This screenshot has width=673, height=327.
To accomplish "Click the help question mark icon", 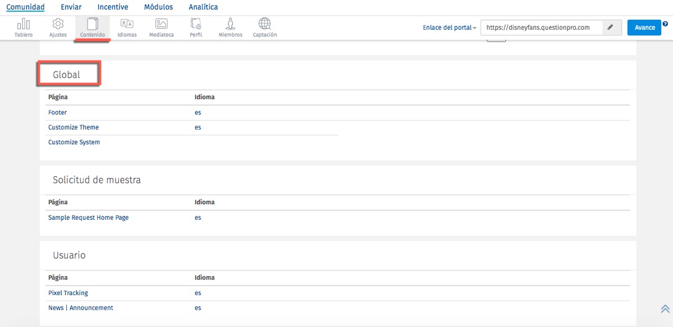I will coord(665,24).
